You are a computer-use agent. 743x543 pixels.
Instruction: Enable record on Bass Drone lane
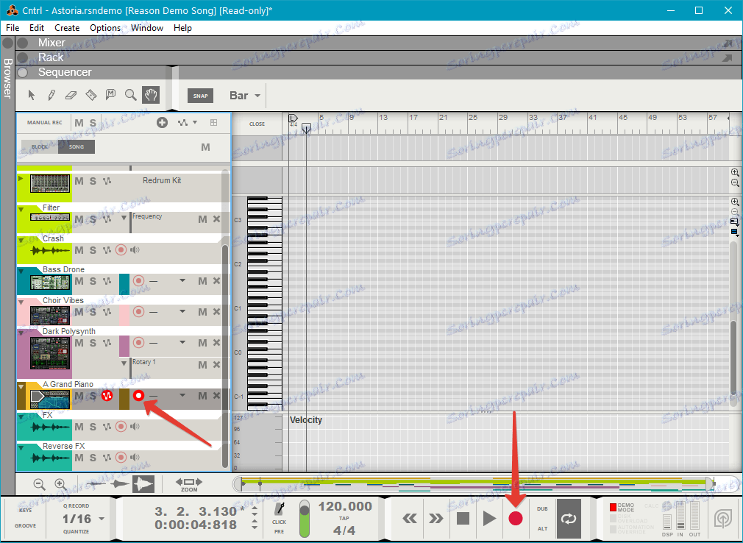click(x=138, y=281)
